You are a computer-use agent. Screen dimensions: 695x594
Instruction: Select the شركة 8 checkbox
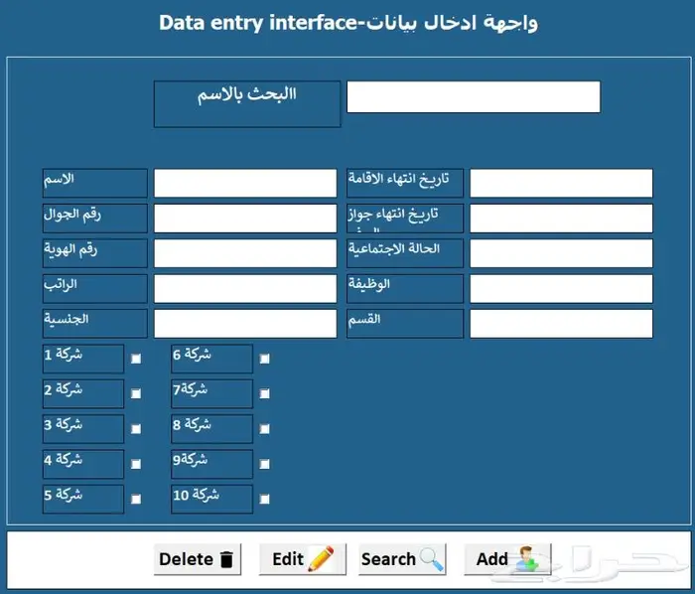coord(264,429)
